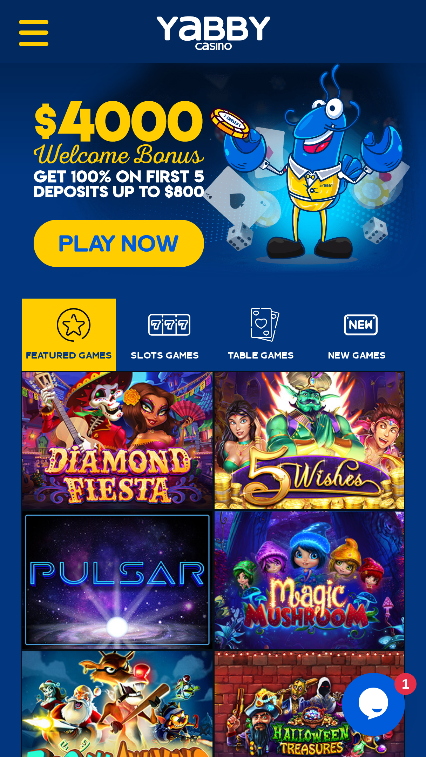Launch the Pulsar game

tap(117, 580)
